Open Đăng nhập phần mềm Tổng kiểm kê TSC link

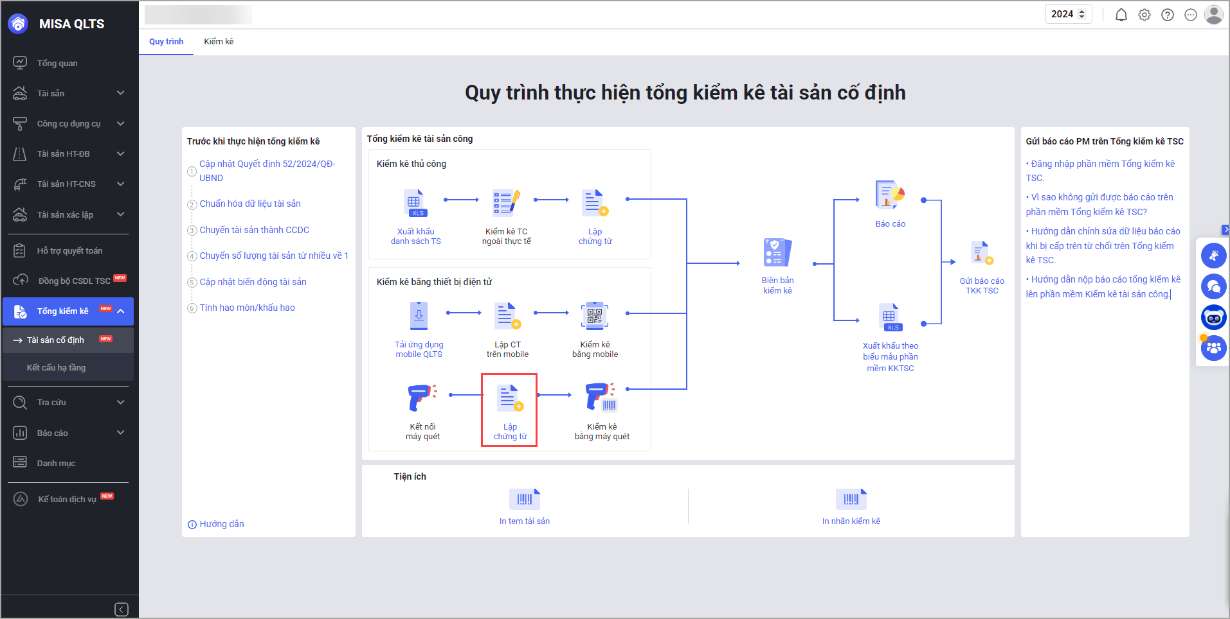click(x=1100, y=171)
